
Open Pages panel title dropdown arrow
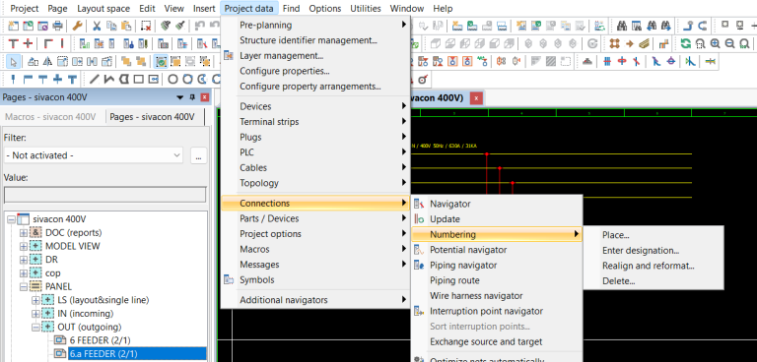tap(180, 97)
